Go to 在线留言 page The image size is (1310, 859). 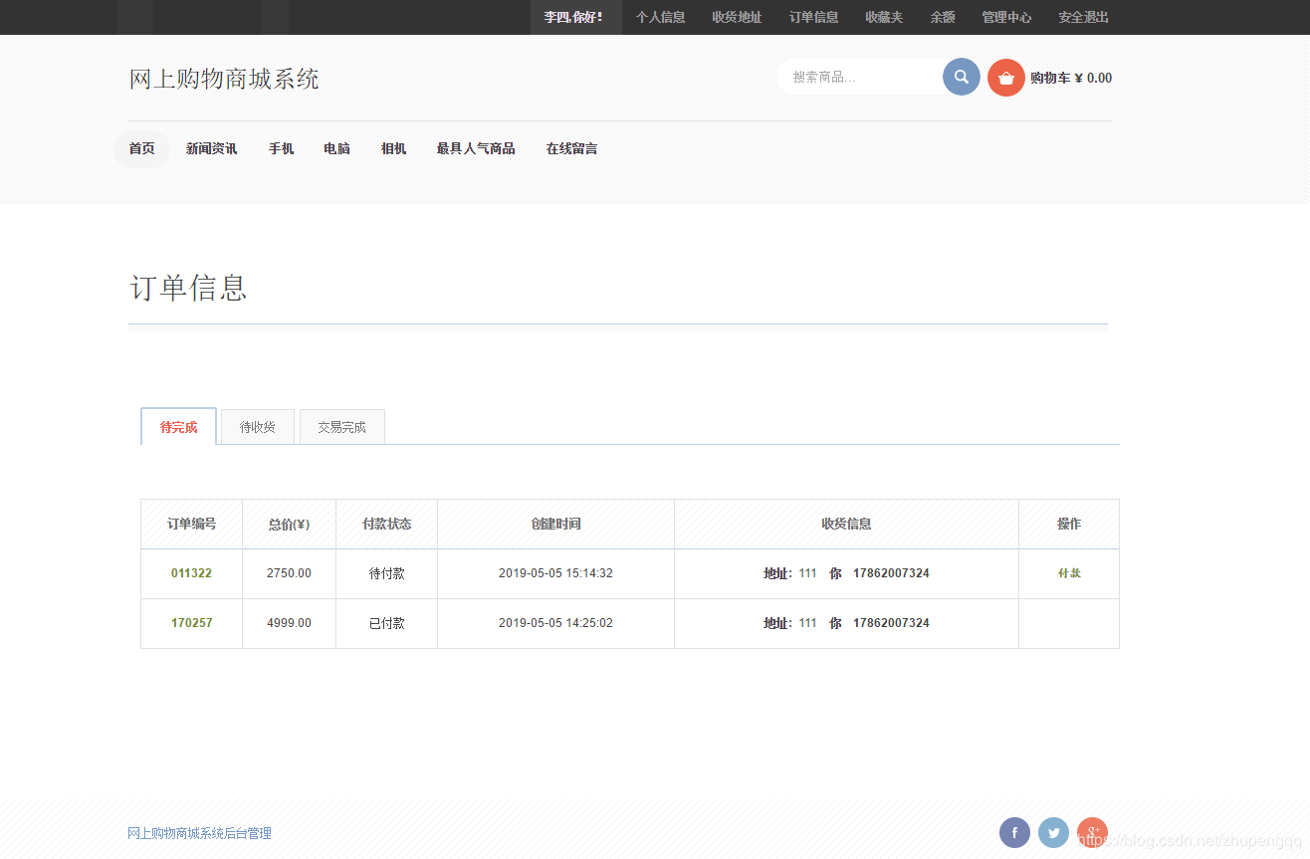(571, 149)
